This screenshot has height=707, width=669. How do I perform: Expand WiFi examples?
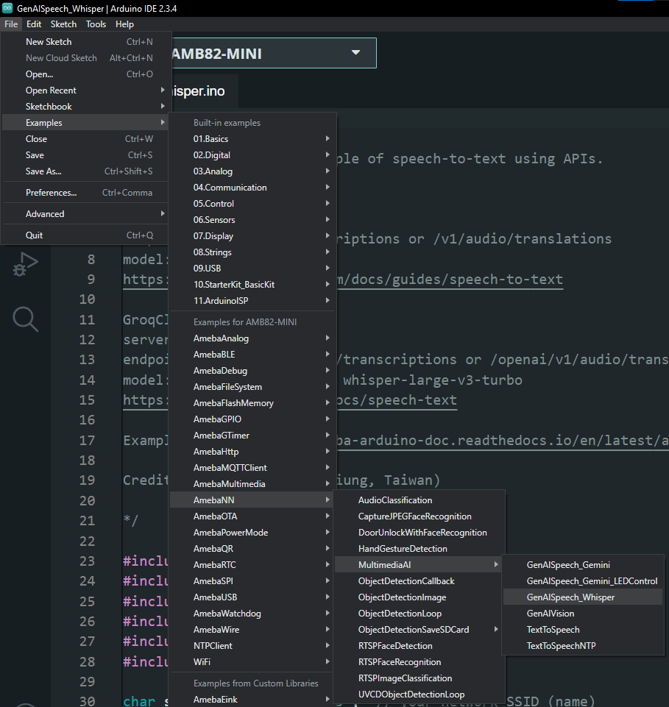(x=252, y=662)
